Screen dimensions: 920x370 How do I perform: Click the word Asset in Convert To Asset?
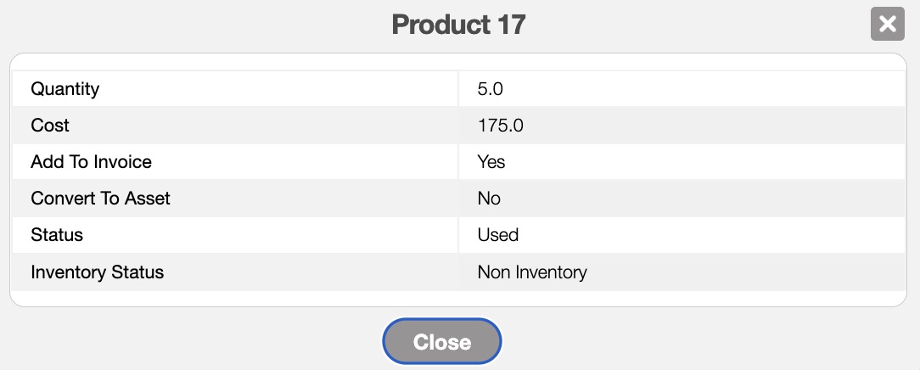tap(146, 199)
